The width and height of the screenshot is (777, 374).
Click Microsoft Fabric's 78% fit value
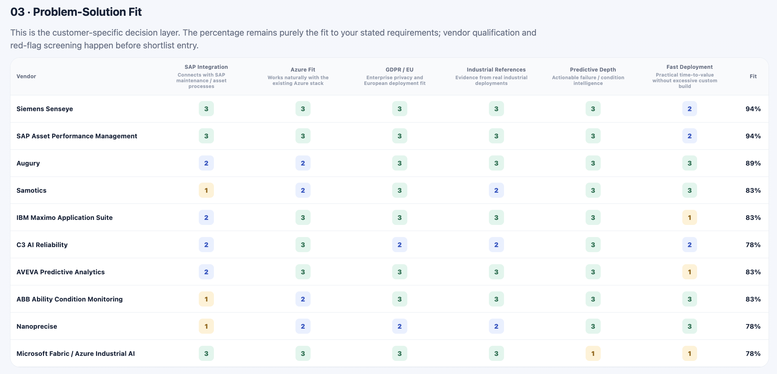pyautogui.click(x=753, y=354)
